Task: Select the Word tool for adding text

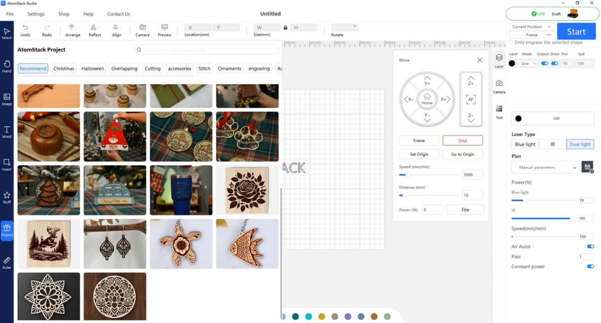Action: coord(6,132)
